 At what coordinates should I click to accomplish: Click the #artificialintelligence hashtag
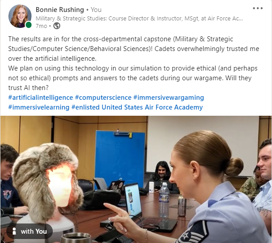pyautogui.click(x=40, y=98)
